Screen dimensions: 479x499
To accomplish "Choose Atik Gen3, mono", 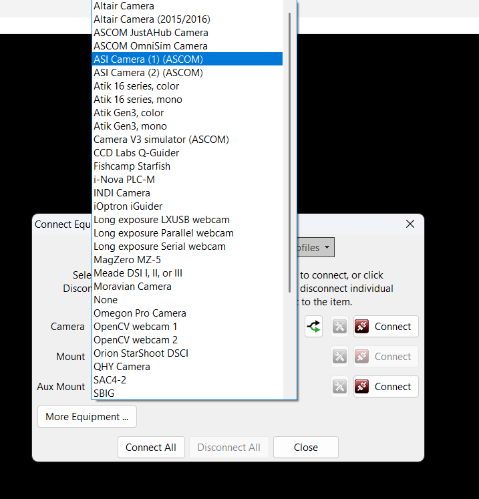I will coord(187,126).
